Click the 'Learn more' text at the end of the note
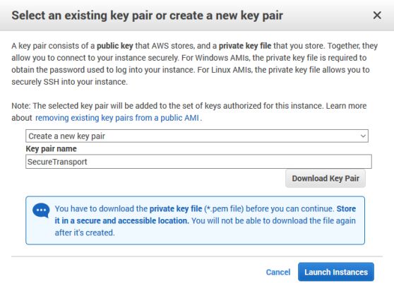394x291 pixels. coord(346,105)
